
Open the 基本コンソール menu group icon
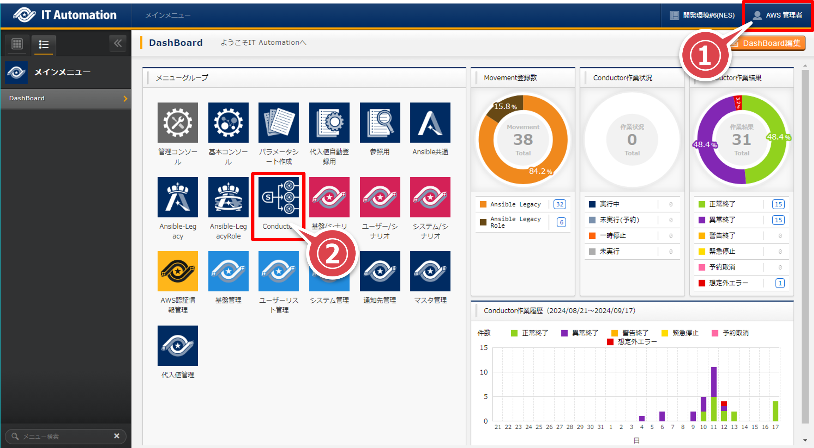pyautogui.click(x=228, y=123)
